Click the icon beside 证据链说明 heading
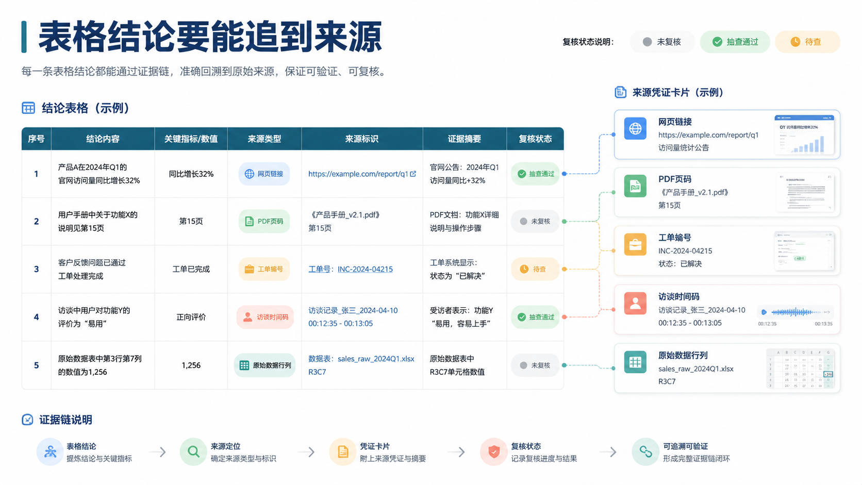Image resolution: width=862 pixels, height=485 pixels. pos(27,420)
